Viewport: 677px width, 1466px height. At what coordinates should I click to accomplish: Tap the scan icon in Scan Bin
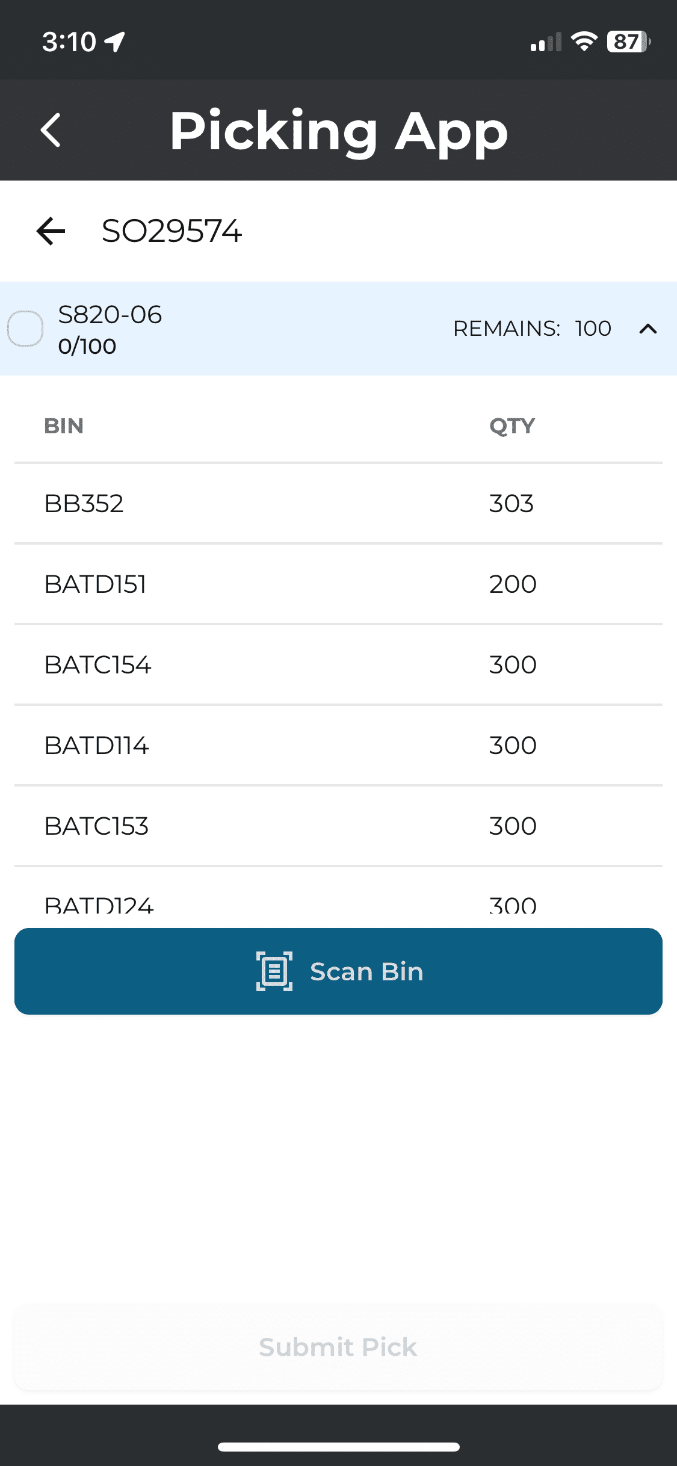click(x=274, y=971)
